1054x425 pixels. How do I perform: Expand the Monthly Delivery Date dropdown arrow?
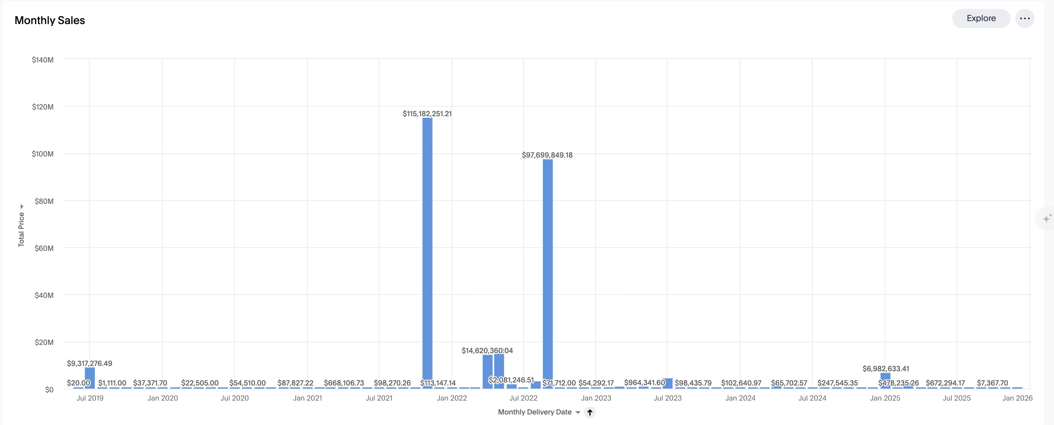578,412
